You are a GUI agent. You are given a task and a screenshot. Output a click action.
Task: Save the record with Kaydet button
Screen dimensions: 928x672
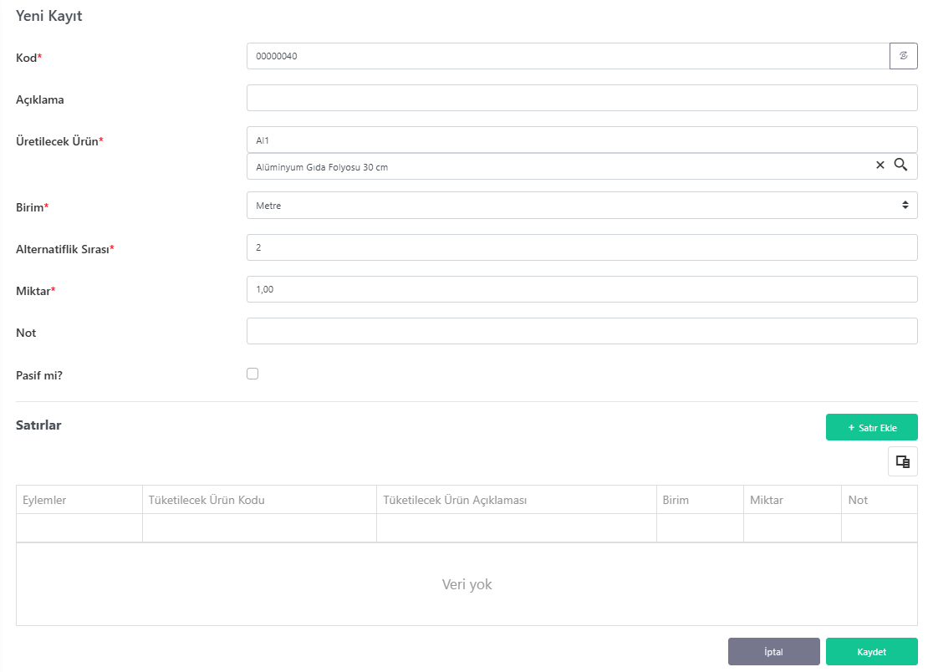(872, 651)
